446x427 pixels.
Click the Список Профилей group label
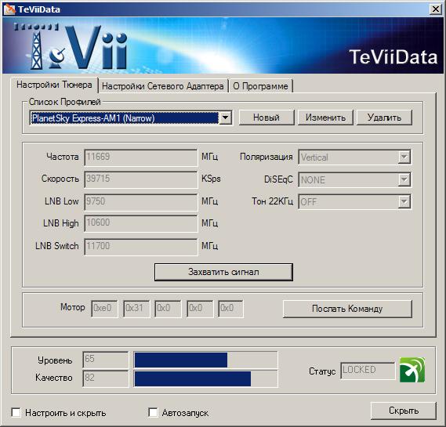(65, 102)
